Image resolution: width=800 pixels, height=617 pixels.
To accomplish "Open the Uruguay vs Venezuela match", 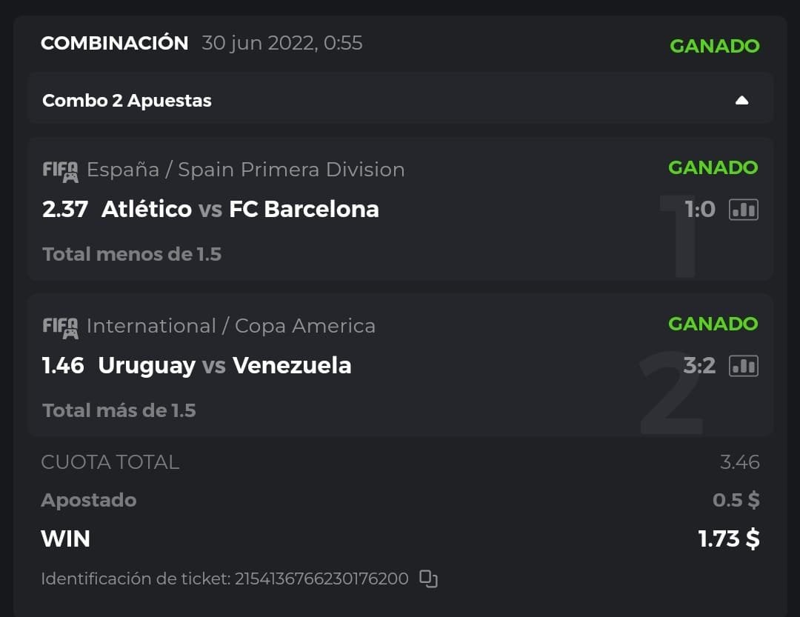I will (224, 366).
